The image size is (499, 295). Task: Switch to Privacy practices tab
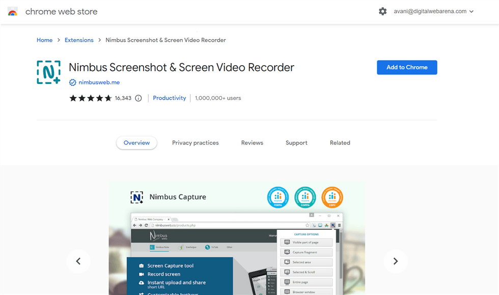196,143
